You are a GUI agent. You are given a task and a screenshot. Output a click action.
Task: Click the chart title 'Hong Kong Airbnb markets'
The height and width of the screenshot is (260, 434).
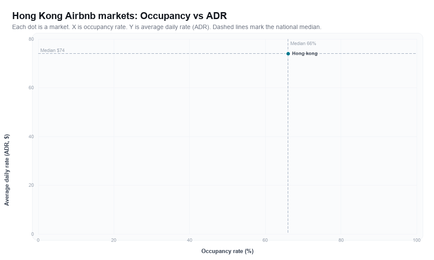(119, 16)
